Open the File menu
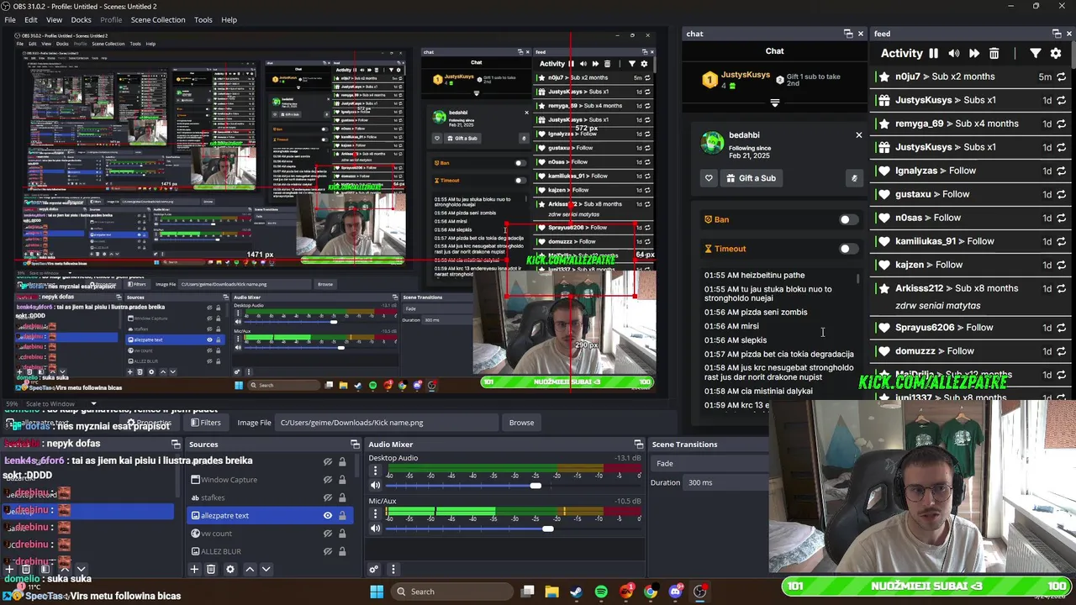 click(x=10, y=19)
